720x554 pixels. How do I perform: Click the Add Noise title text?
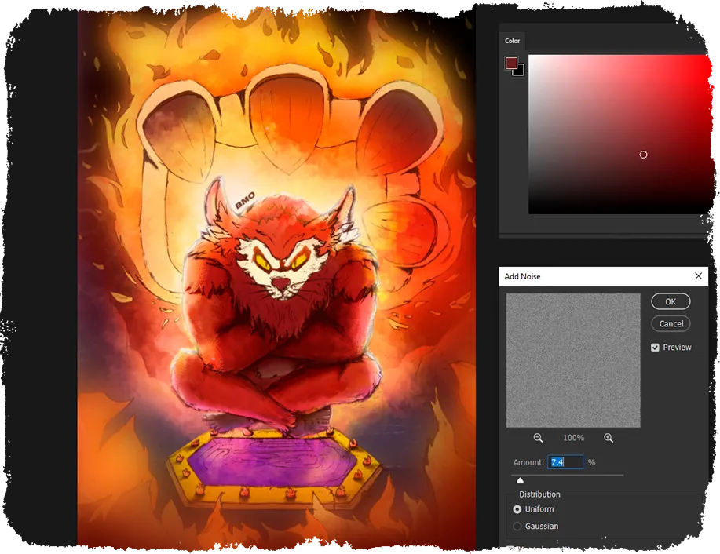point(522,276)
